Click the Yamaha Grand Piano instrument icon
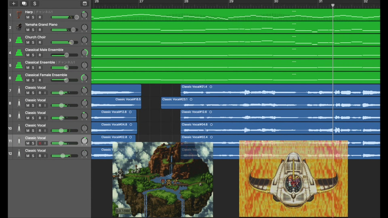 coord(19,27)
